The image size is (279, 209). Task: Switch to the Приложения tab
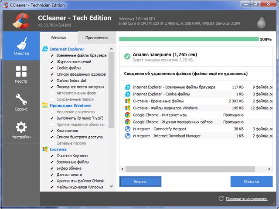click(x=96, y=38)
